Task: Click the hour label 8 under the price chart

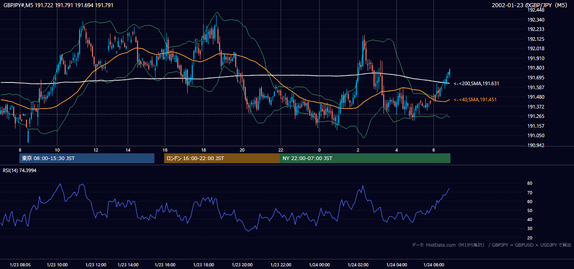Action: click(x=20, y=150)
